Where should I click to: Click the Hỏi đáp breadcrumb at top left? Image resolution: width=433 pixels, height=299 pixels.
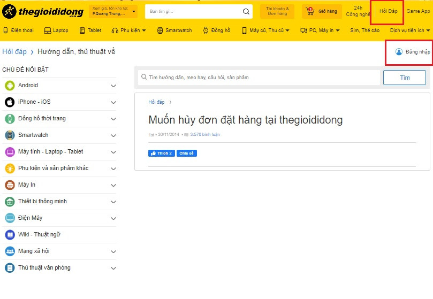pyautogui.click(x=14, y=52)
